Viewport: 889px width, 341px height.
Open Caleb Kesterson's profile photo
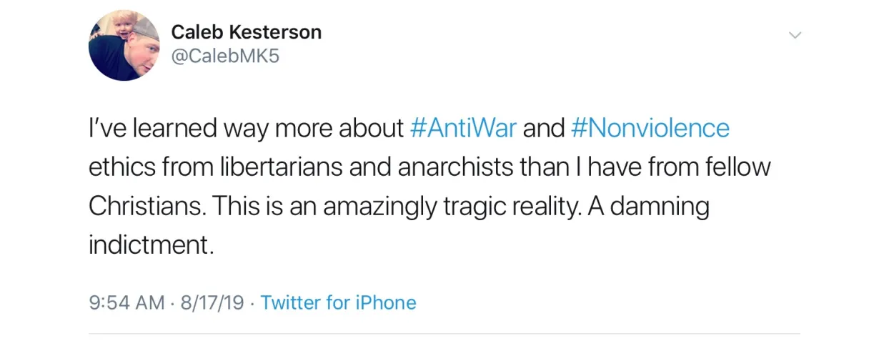(x=124, y=45)
